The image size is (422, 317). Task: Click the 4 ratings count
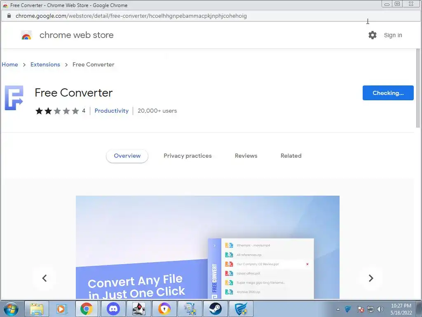pos(84,111)
